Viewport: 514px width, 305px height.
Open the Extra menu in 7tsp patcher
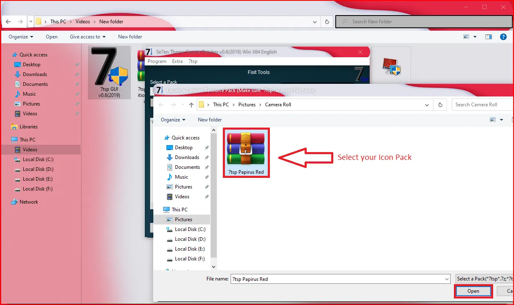tap(177, 61)
